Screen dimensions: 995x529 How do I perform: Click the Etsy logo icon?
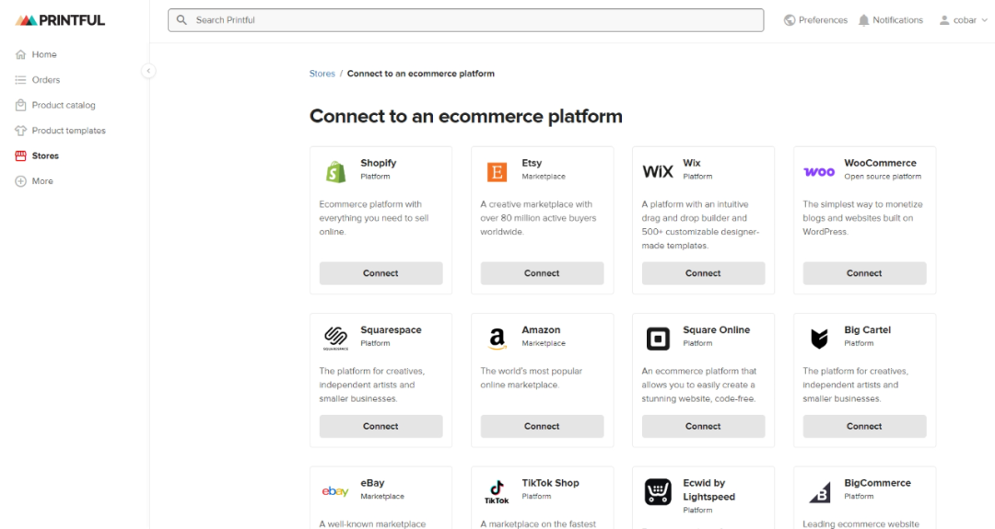pyautogui.click(x=497, y=171)
